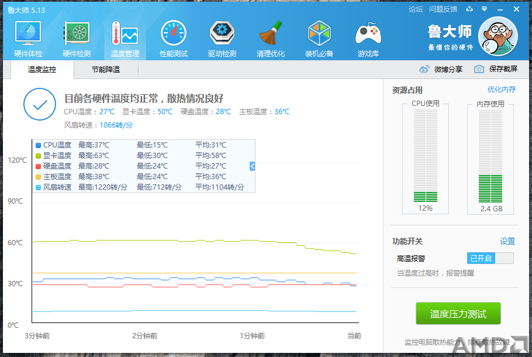Open the 驱动检测 driver detection icon
The width and height of the screenshot is (532, 357).
tap(222, 39)
